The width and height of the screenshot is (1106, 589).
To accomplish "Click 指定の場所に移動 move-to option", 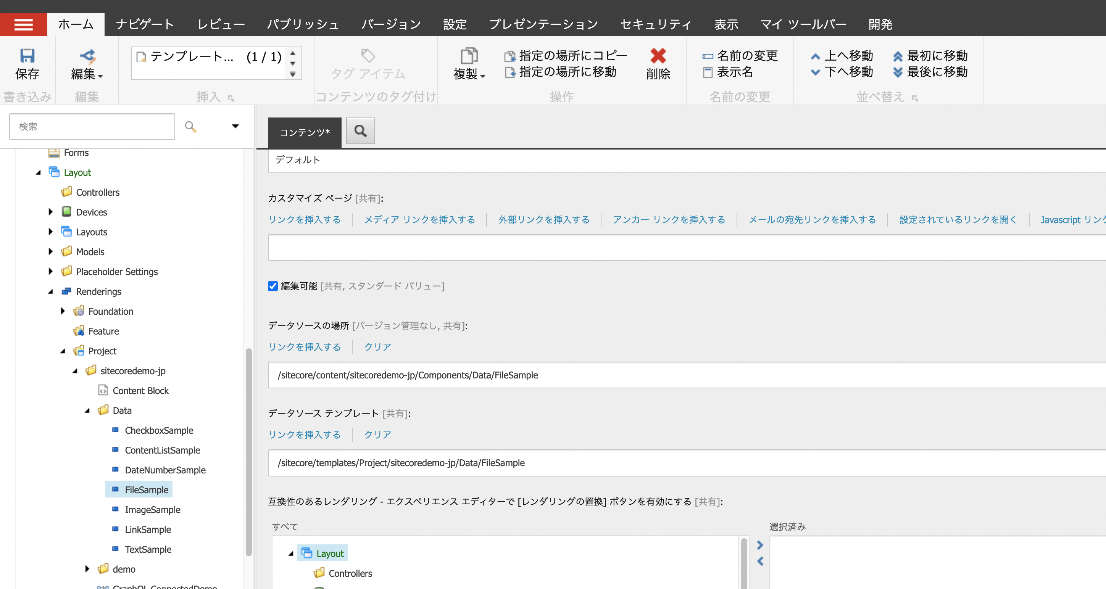I will click(560, 72).
